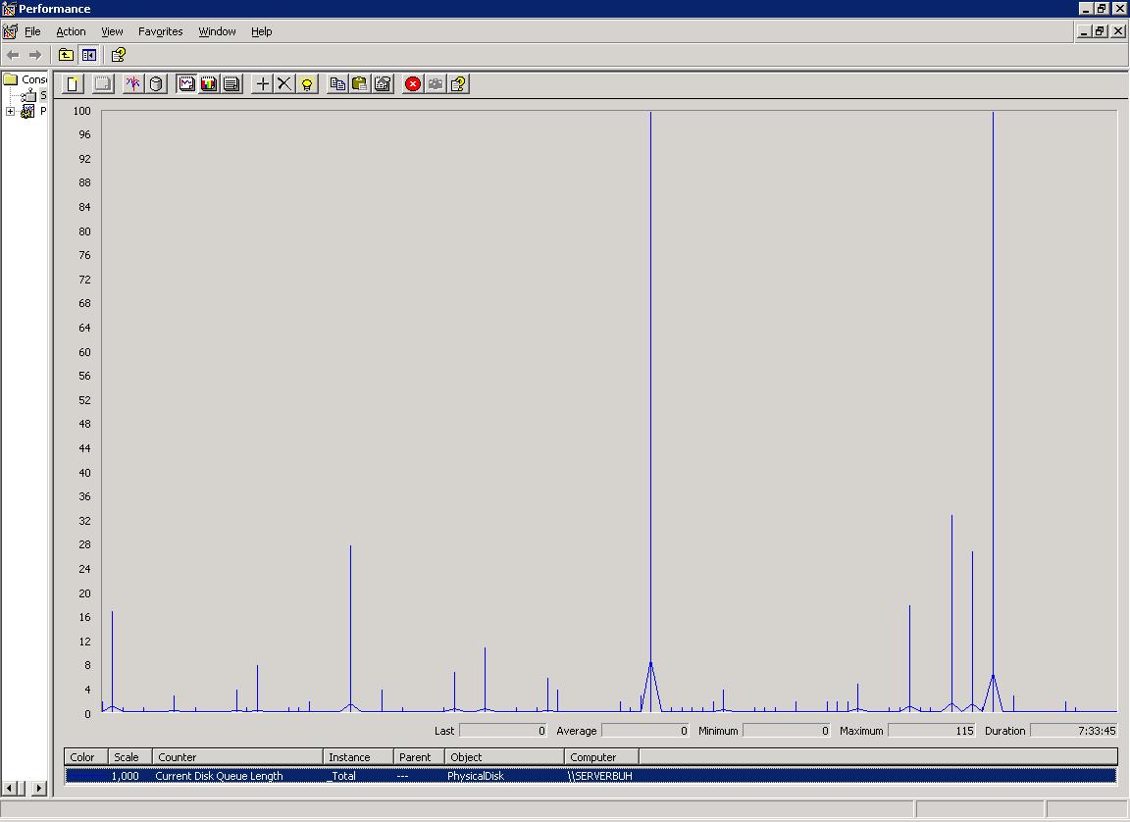Click the Copy Properties icon
The height and width of the screenshot is (822, 1130).
[337, 84]
